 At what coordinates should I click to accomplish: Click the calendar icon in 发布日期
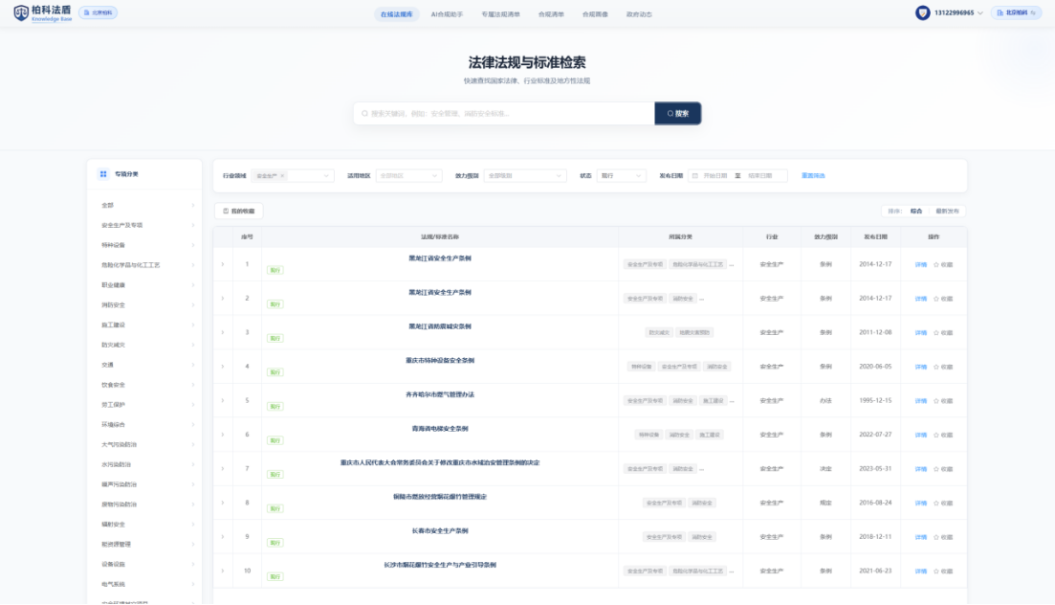tap(694, 176)
